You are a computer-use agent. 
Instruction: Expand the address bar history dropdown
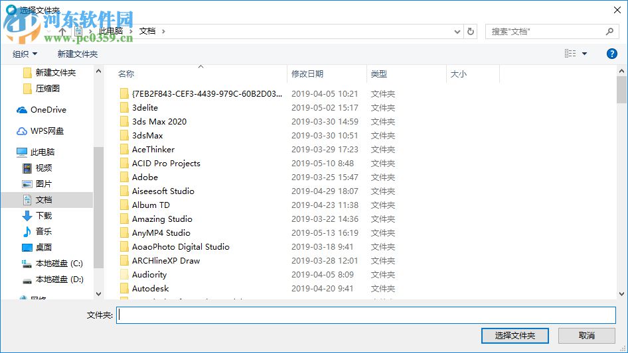tap(457, 32)
